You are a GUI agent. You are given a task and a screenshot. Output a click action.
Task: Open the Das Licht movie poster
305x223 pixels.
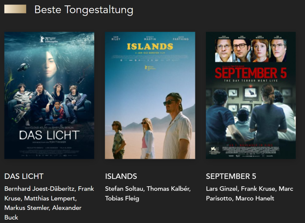click(49, 95)
